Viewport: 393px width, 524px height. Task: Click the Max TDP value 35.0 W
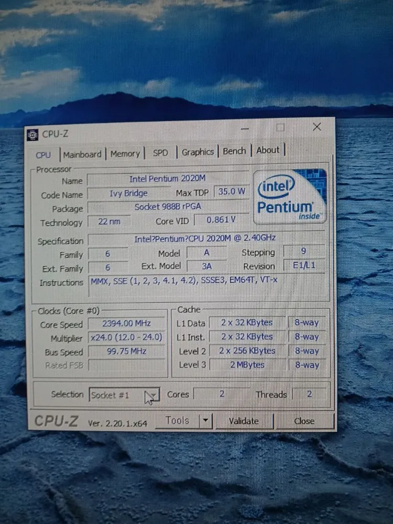232,191
